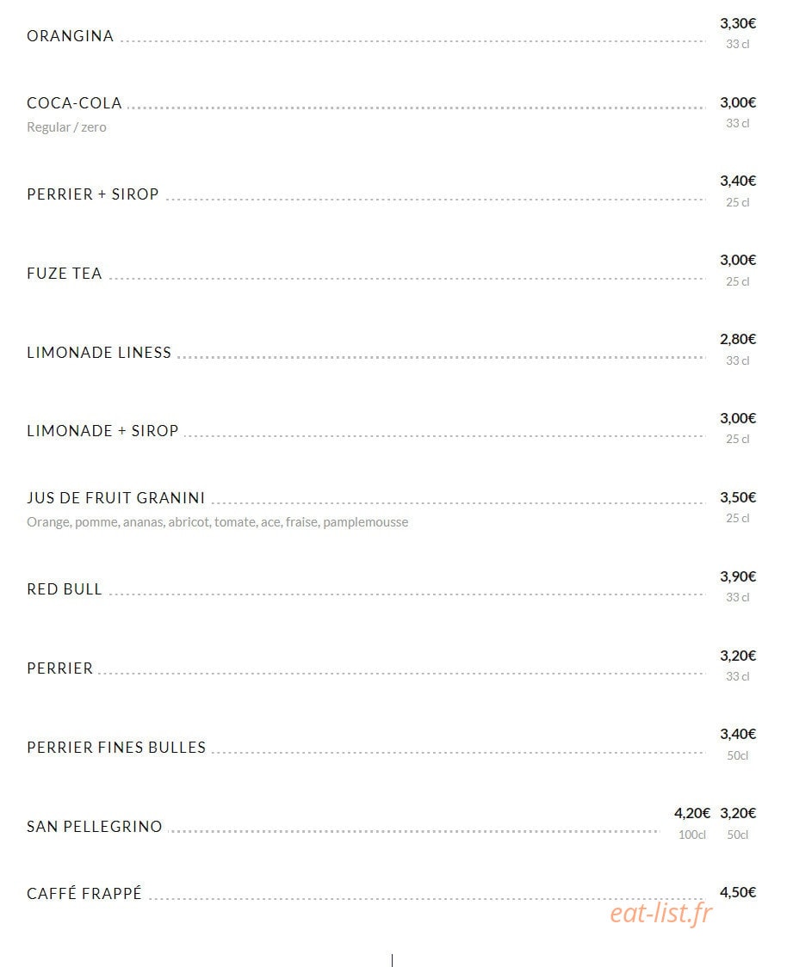
Task: Click the Orangina 3,30€ price
Action: (737, 23)
